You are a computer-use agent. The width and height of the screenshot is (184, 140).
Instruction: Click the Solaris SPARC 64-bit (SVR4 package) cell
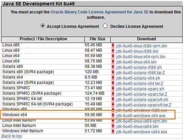(x=37, y=104)
